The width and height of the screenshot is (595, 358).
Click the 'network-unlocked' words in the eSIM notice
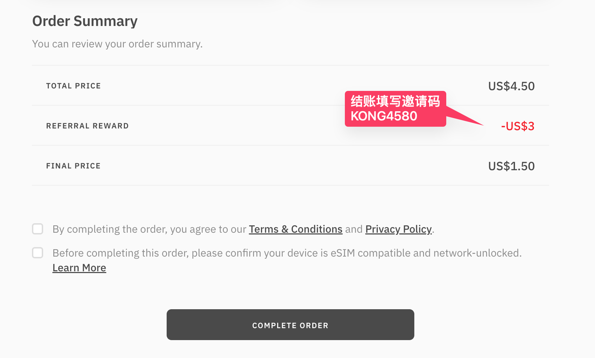(x=477, y=253)
